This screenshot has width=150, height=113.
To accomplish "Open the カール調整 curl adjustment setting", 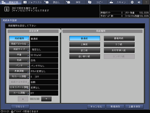I will (19, 93).
